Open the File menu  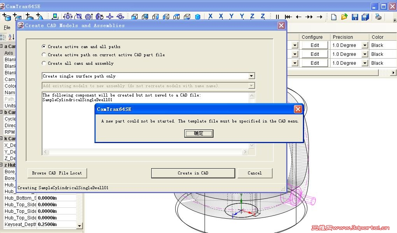click(x=7, y=28)
